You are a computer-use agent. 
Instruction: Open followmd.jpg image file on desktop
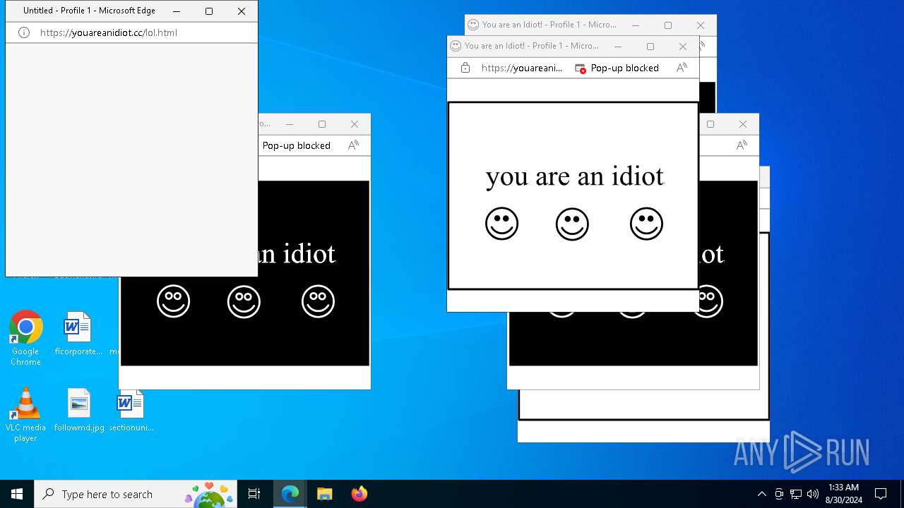pyautogui.click(x=79, y=410)
